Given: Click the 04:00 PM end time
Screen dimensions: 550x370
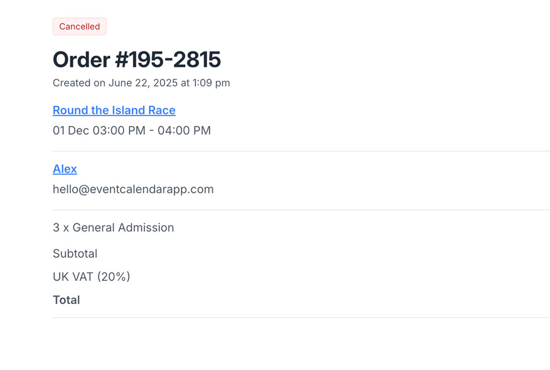Looking at the screenshot, I should [184, 130].
